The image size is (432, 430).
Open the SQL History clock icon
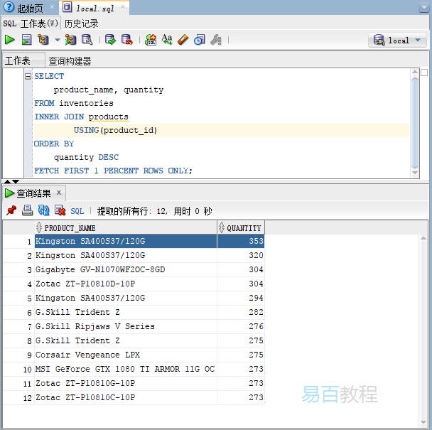tap(200, 40)
